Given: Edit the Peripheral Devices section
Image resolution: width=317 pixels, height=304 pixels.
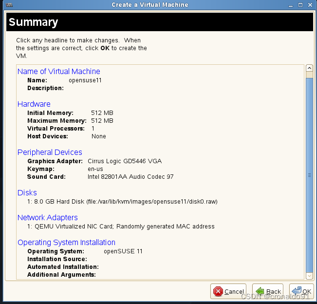Looking at the screenshot, I should [50, 152].
